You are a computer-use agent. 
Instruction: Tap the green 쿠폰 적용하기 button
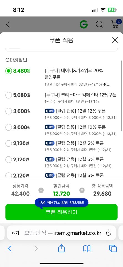(61, 212)
